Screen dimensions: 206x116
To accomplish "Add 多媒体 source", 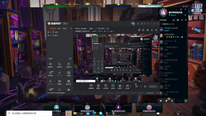I will (113, 87).
